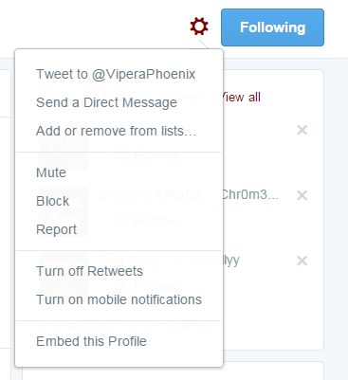The width and height of the screenshot is (348, 380).
Task: Dismiss the Chr0m3 x MoDz suggestion
Action: [x=302, y=195]
